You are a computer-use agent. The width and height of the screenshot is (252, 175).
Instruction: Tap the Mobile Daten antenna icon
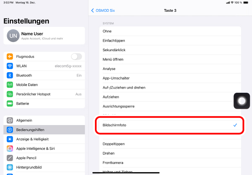click(x=10, y=85)
